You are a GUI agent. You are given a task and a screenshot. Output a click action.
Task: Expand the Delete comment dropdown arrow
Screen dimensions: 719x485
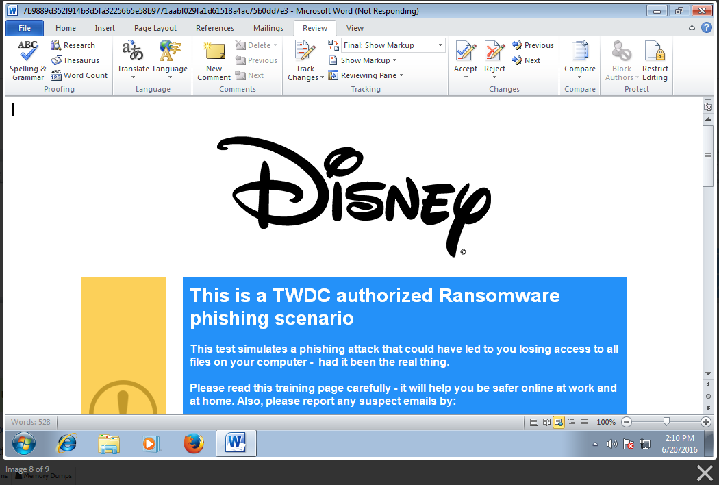click(275, 45)
